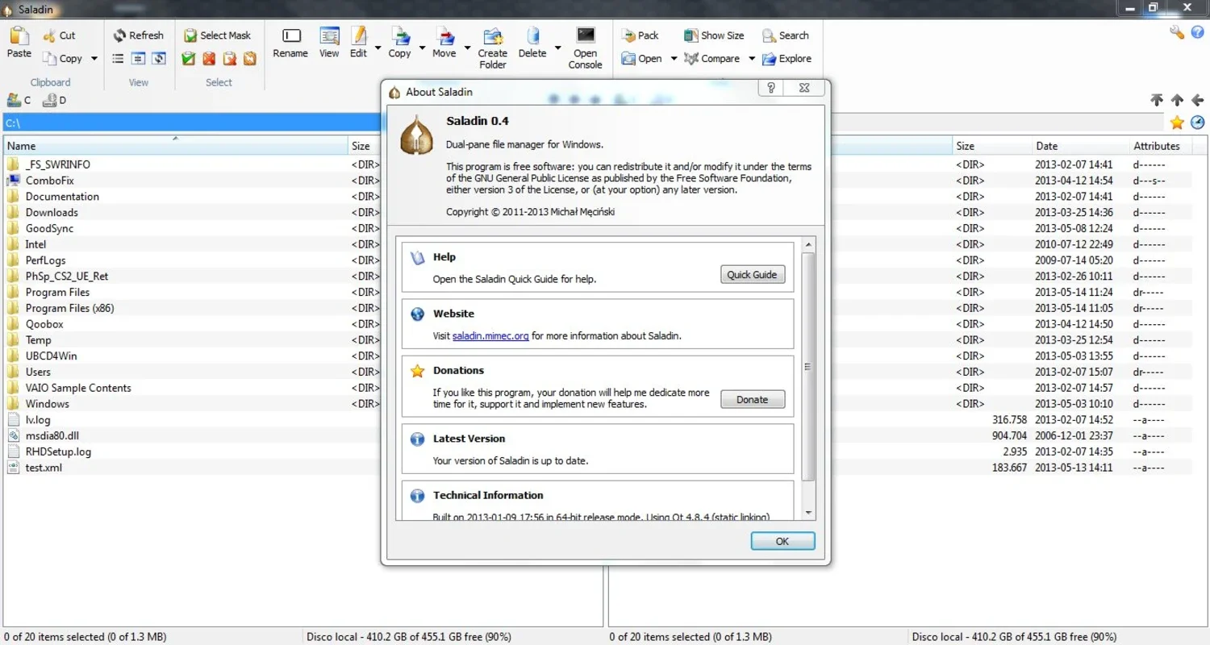Open the Select Mask tool
This screenshot has width=1210, height=645.
[x=217, y=35]
